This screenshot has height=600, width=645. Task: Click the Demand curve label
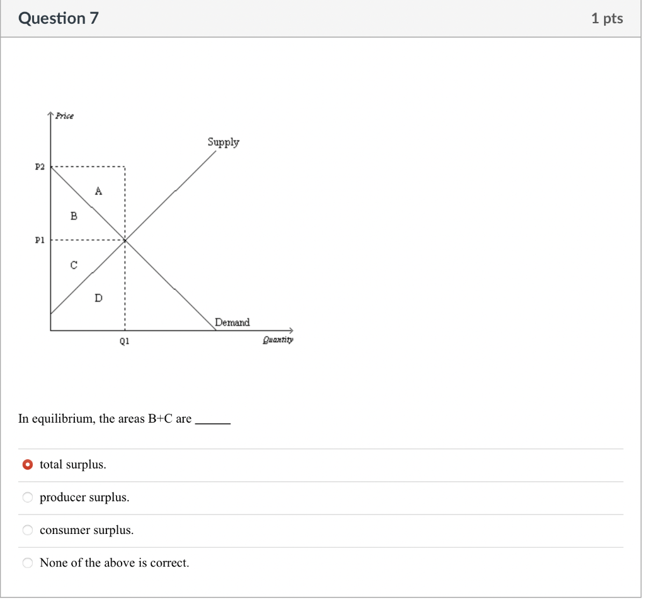(232, 322)
